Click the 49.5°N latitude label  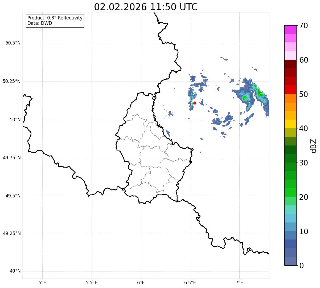[13, 196]
